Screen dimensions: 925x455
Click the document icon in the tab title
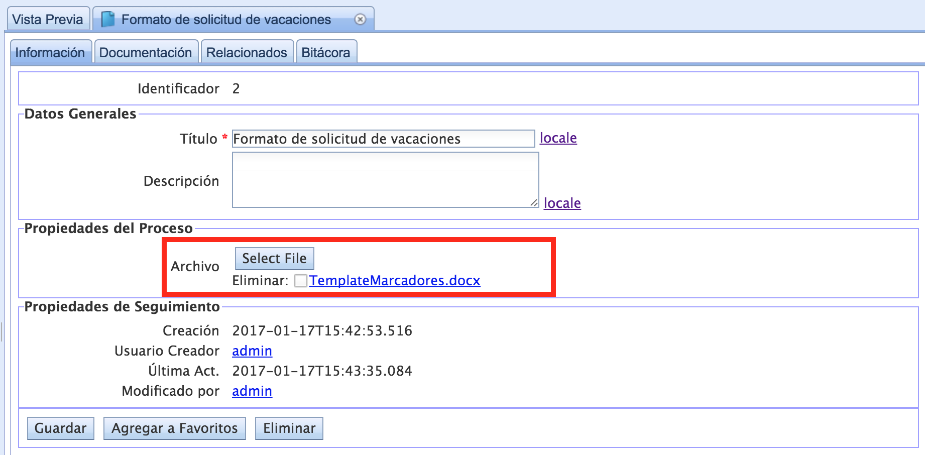108,20
